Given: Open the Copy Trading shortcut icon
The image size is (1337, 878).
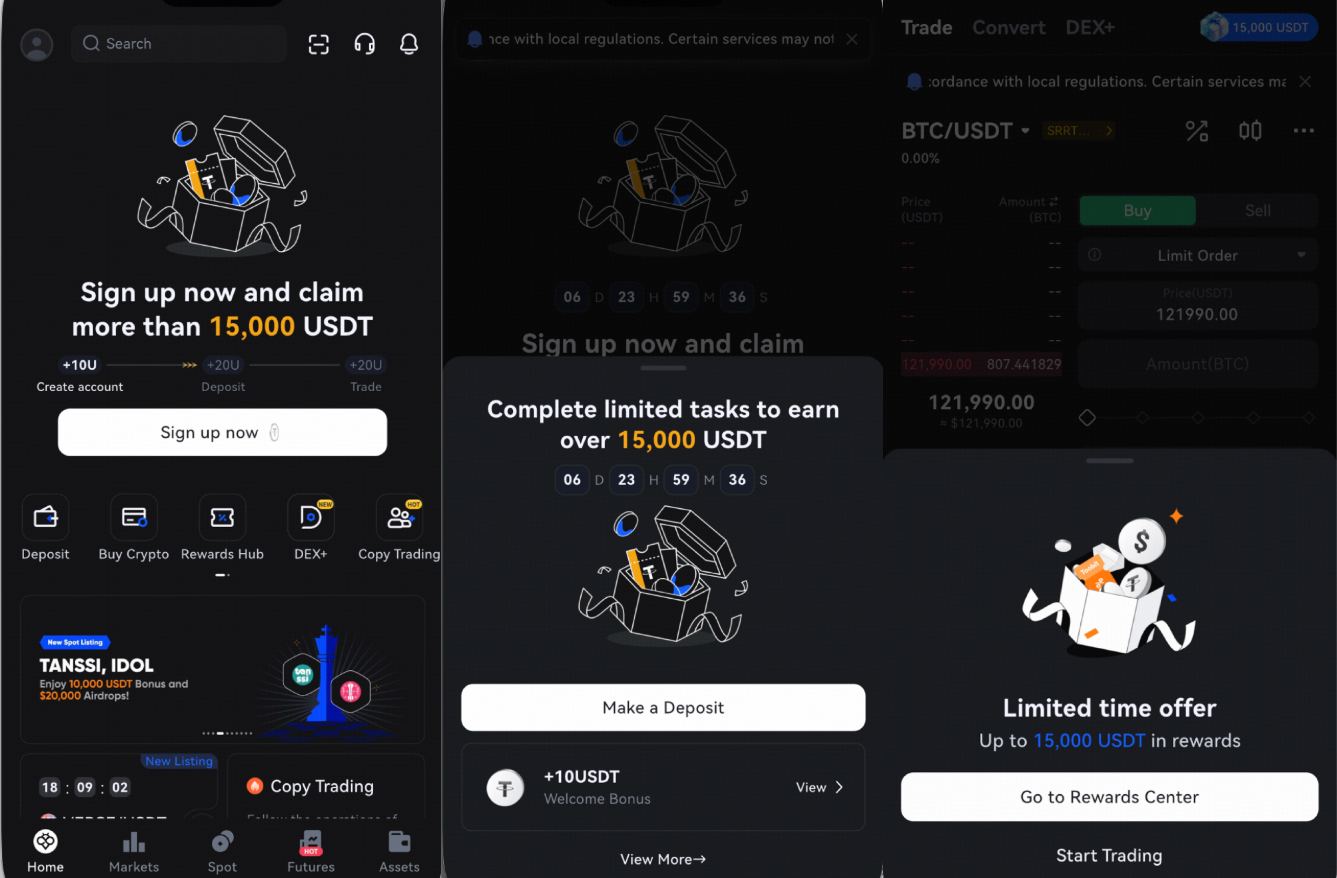Looking at the screenshot, I should tap(399, 517).
